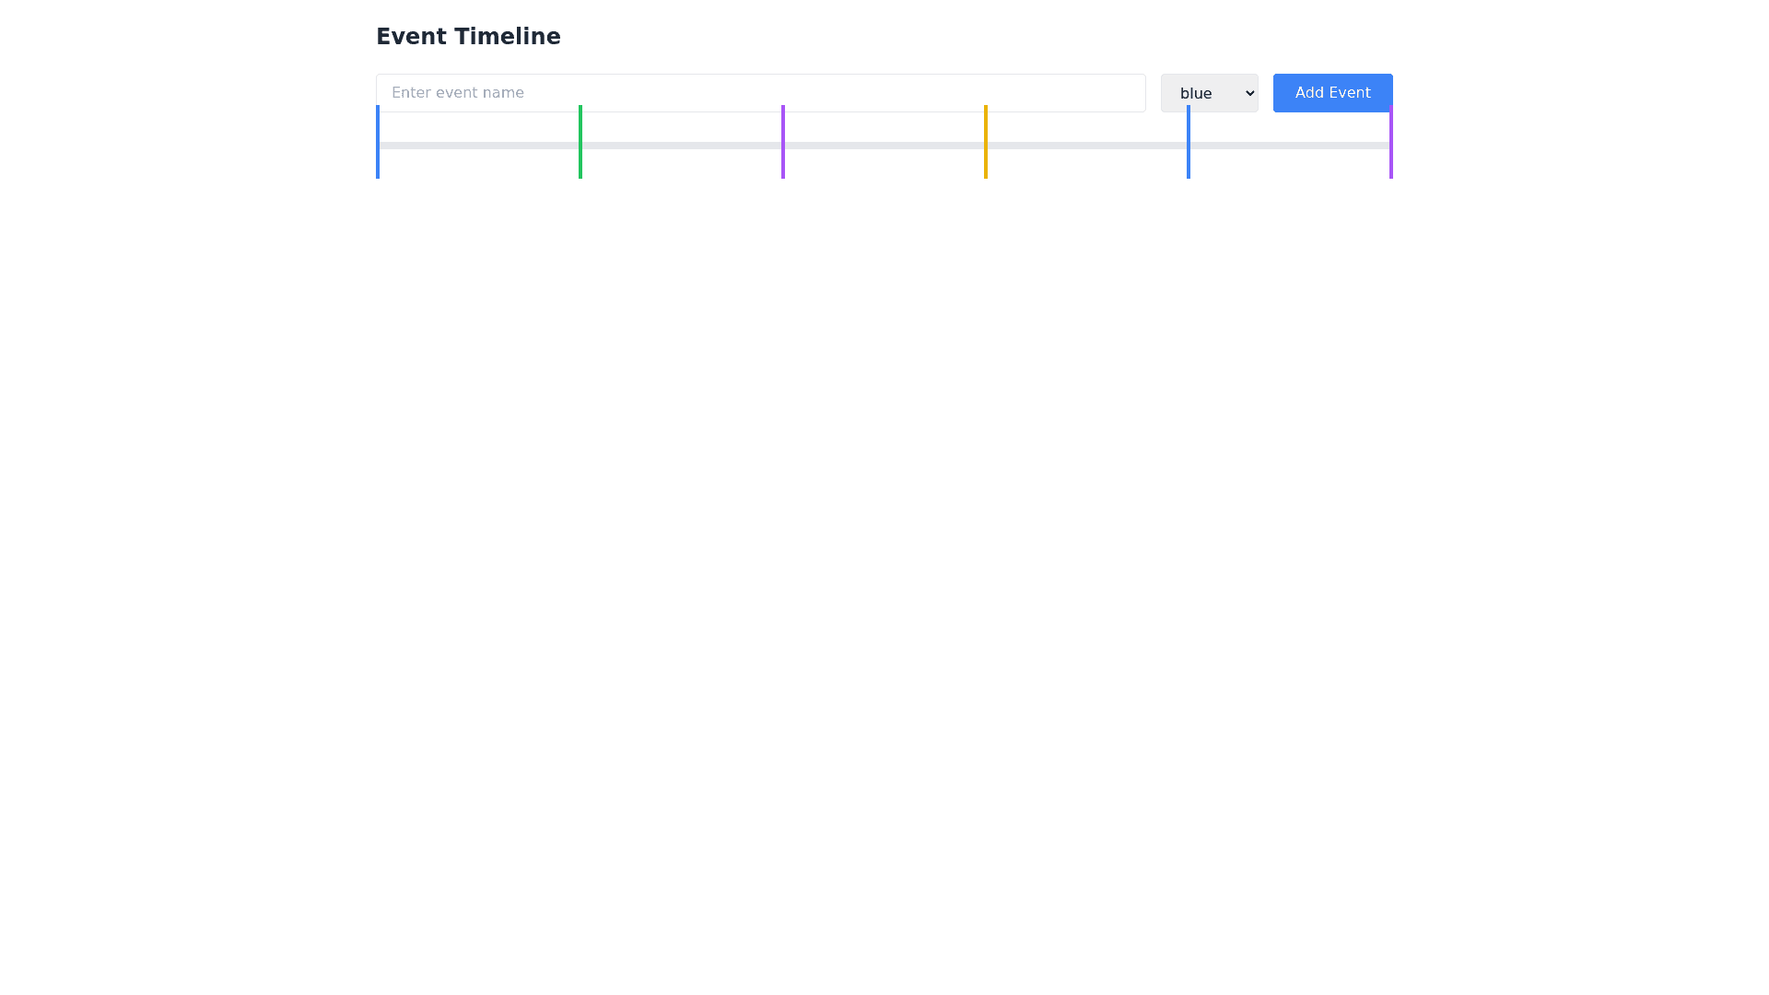Click the placeholder text Enter event name

[458, 93]
